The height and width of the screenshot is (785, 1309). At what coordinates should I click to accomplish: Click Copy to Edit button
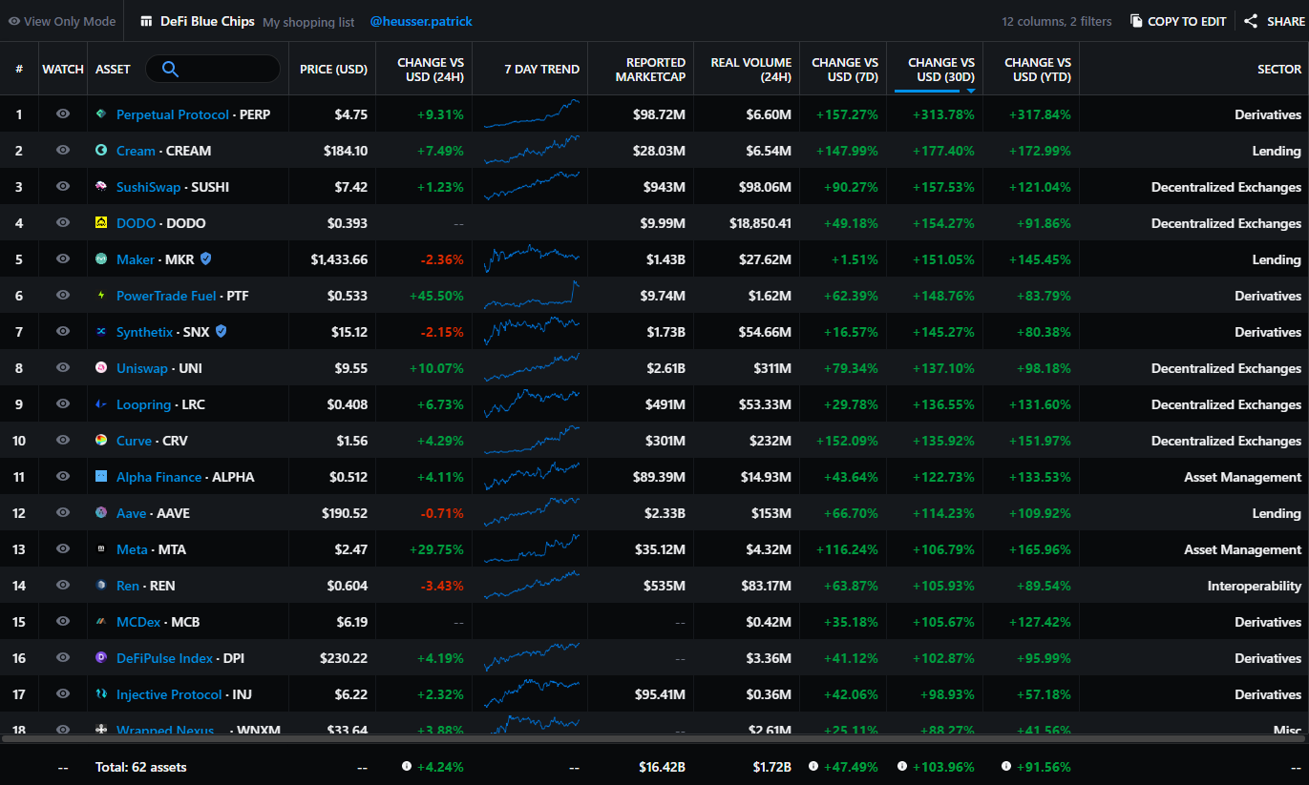[1177, 21]
